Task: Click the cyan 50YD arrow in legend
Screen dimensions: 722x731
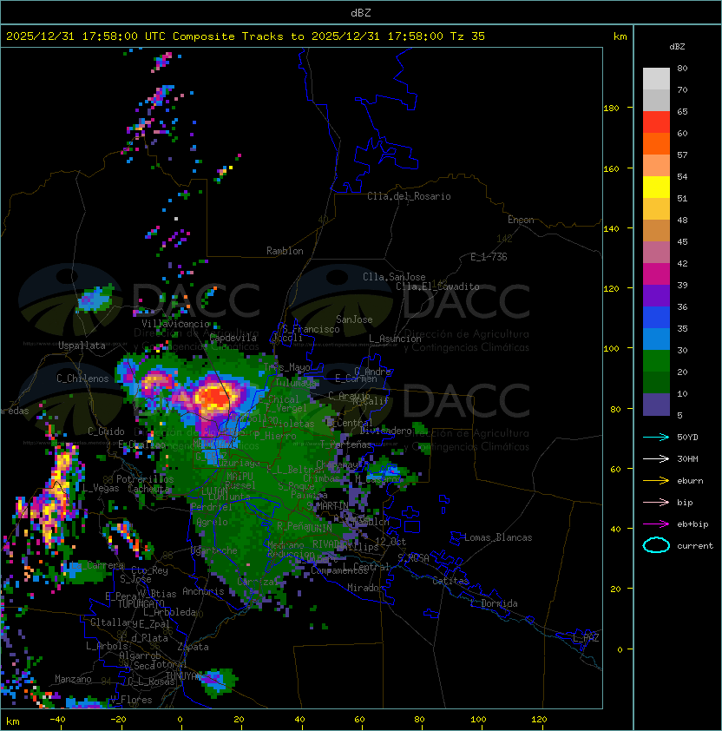Action: 656,437
